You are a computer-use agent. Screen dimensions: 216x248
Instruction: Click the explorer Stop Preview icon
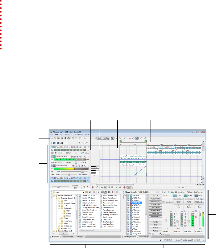(x=102, y=192)
